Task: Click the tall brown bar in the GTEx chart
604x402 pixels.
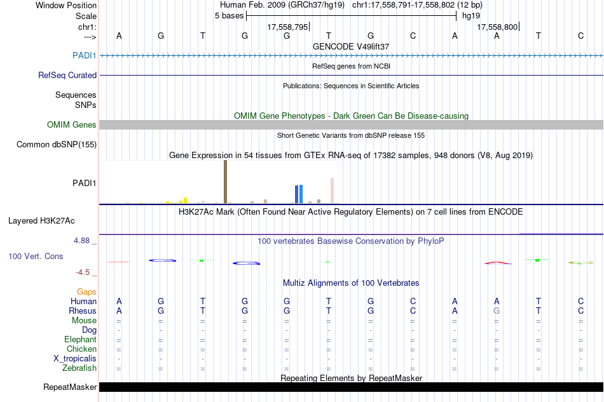Action: click(x=225, y=182)
